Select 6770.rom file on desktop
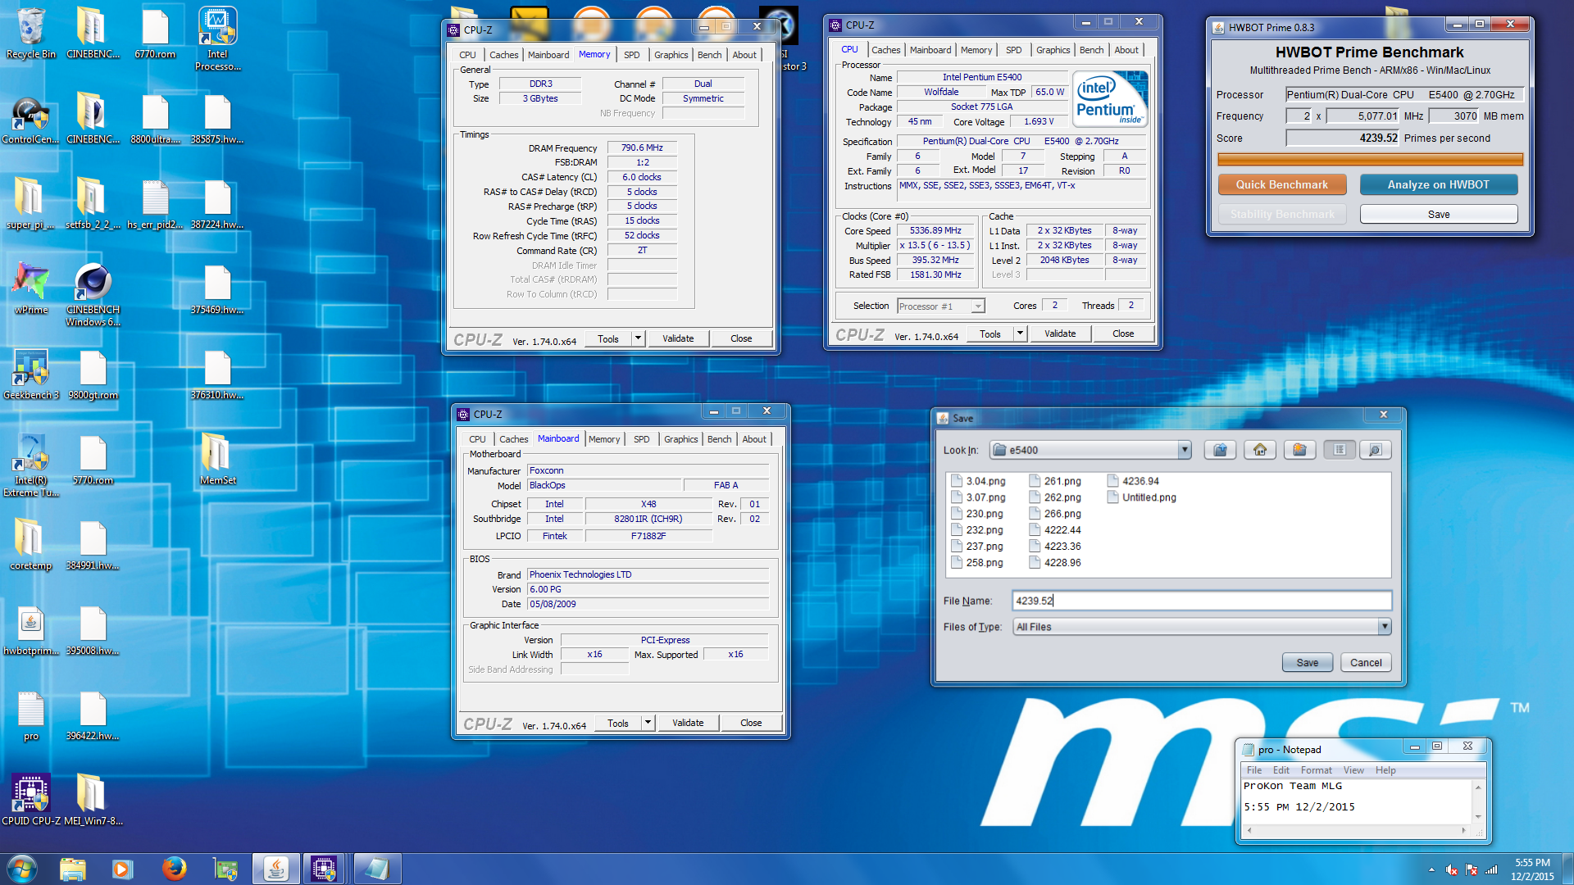Screen dimensions: 1574x885 (155, 34)
